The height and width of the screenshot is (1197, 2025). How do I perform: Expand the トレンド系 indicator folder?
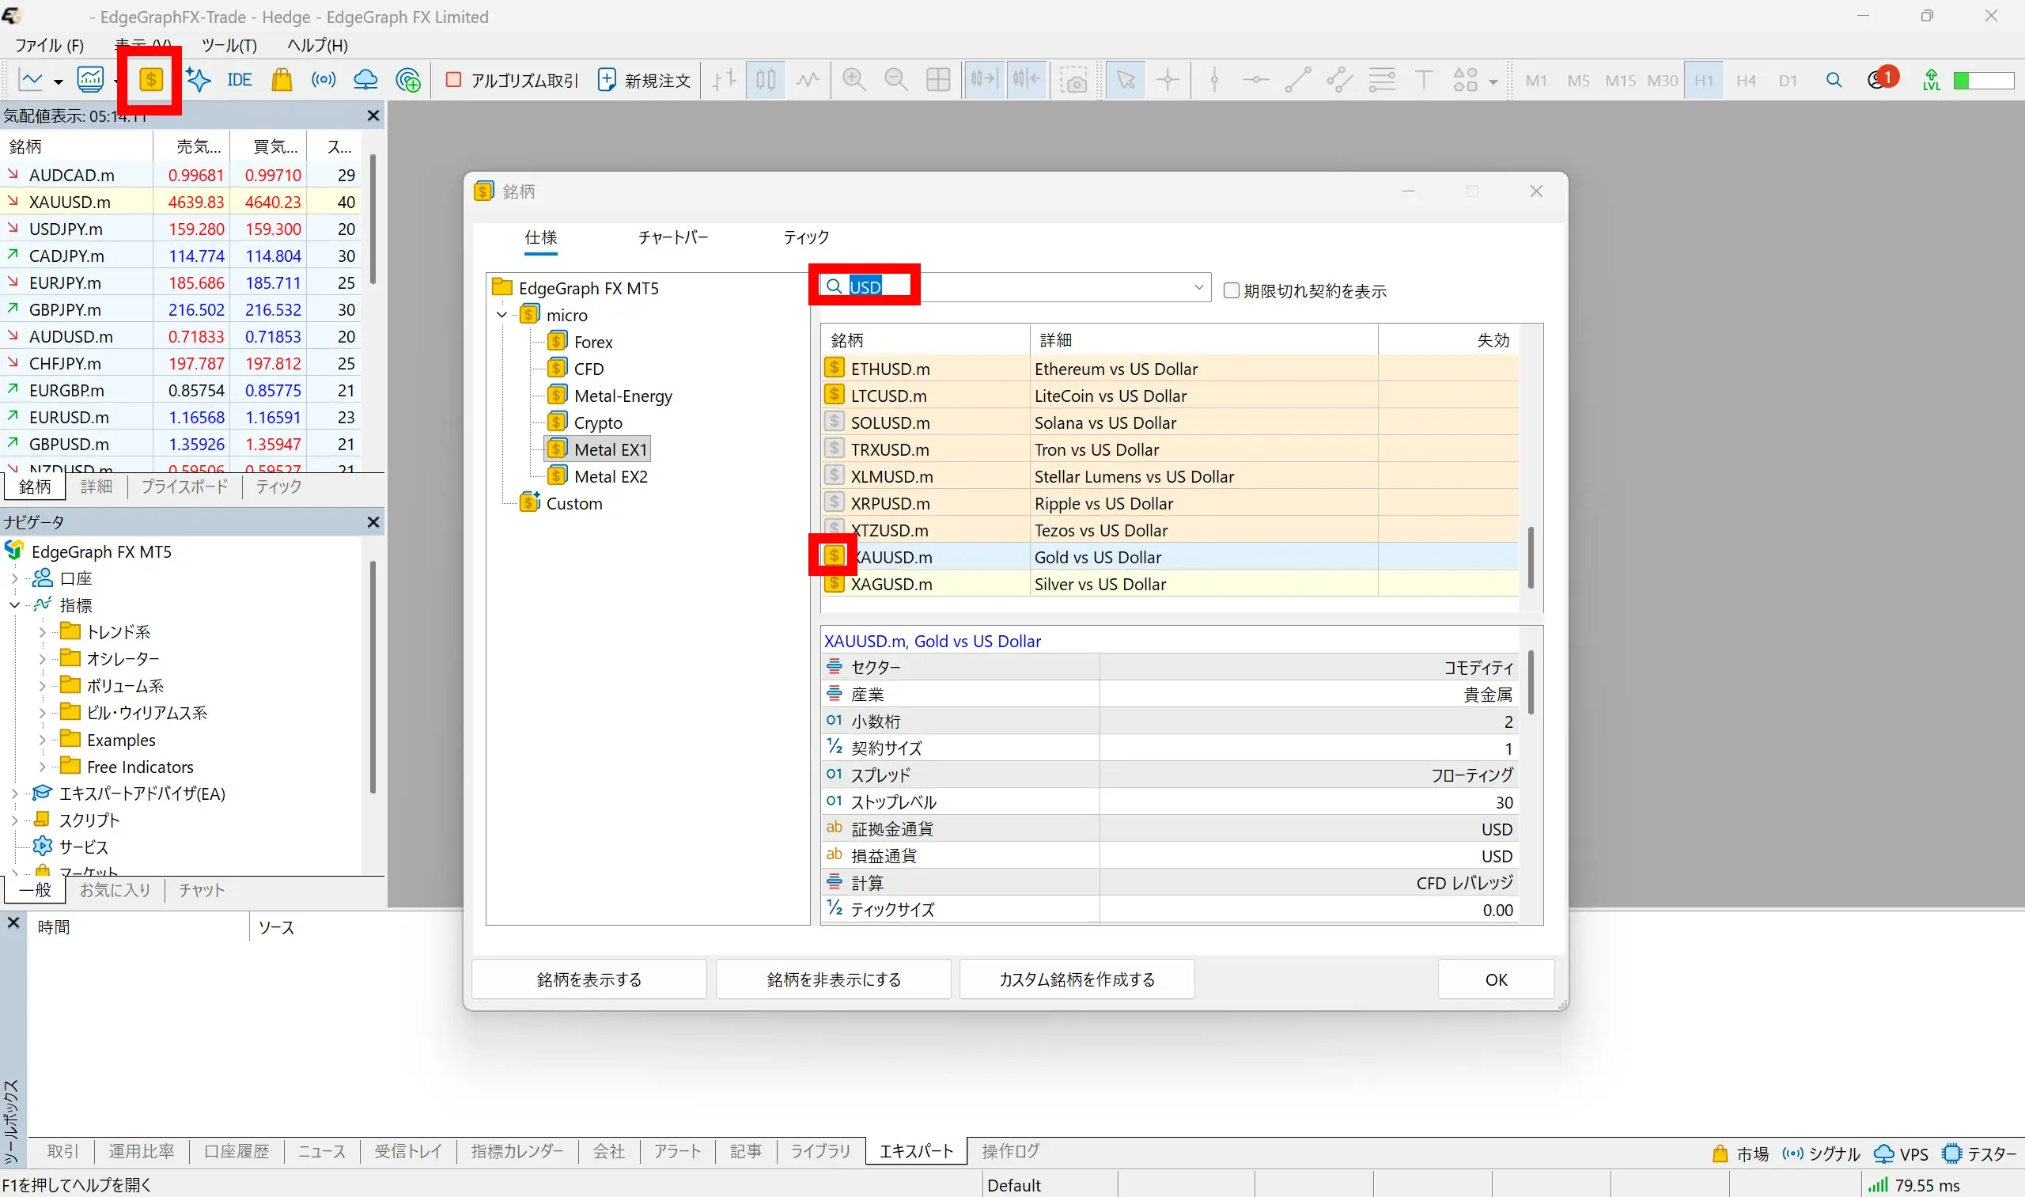pyautogui.click(x=42, y=632)
